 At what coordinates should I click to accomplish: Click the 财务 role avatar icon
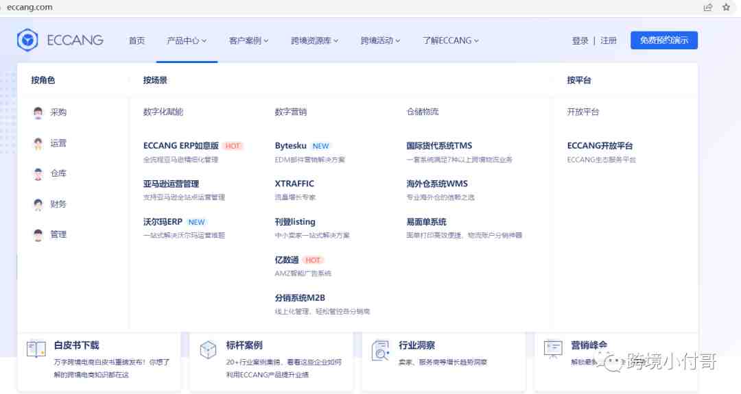pyautogui.click(x=38, y=204)
